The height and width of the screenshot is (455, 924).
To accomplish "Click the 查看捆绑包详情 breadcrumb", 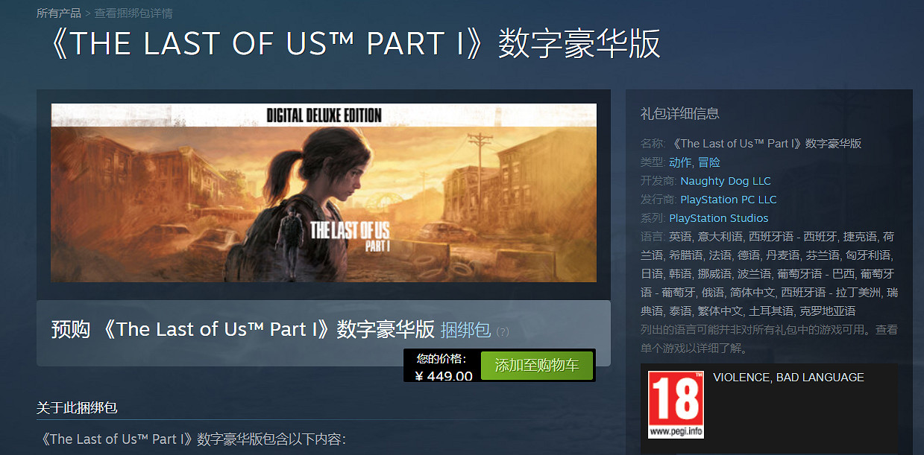I will [x=133, y=13].
